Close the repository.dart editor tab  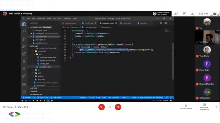pos(116,23)
